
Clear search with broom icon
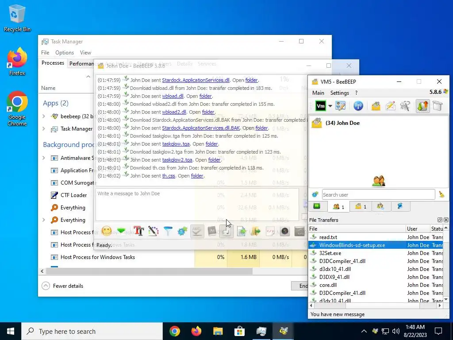[x=441, y=195]
